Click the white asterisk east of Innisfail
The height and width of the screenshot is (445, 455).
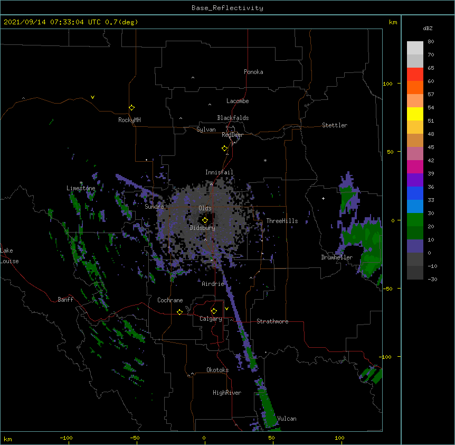[265, 160]
